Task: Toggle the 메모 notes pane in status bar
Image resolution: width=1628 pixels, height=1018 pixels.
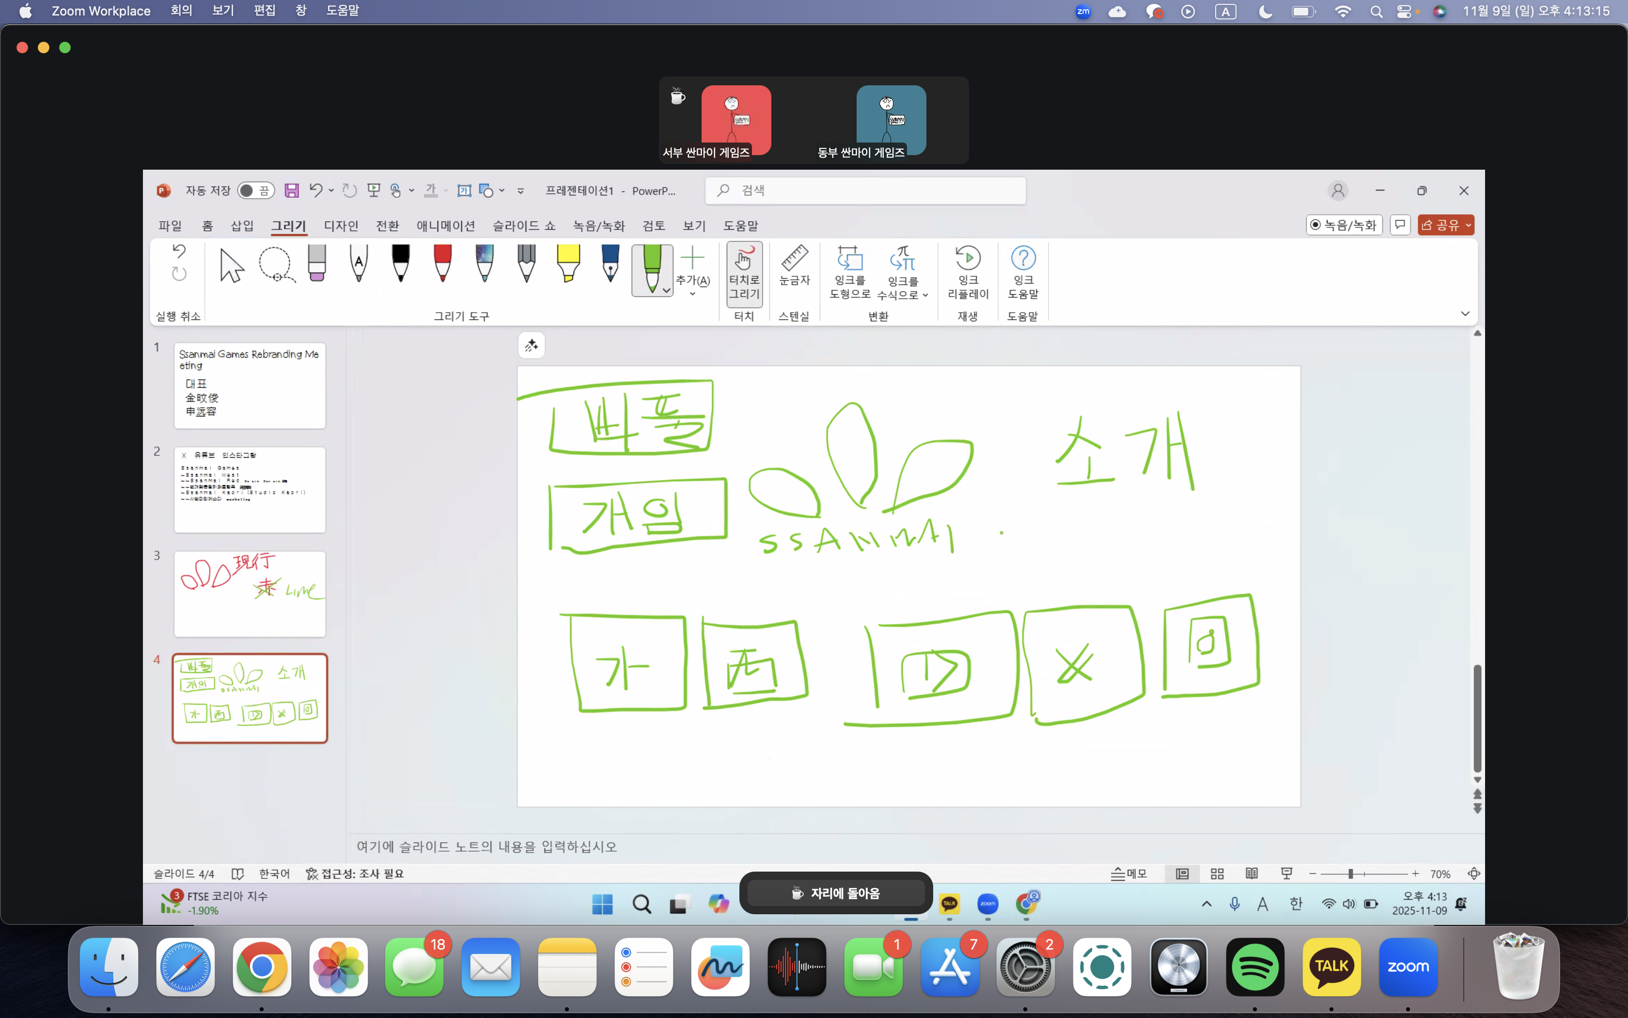Action: tap(1128, 873)
